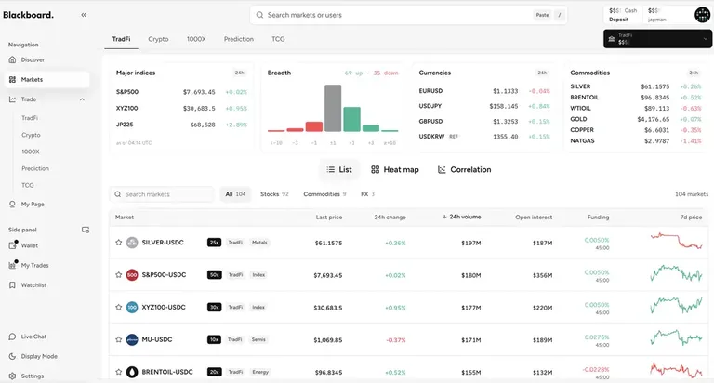Open Settings gear in sidebar

tap(12, 376)
